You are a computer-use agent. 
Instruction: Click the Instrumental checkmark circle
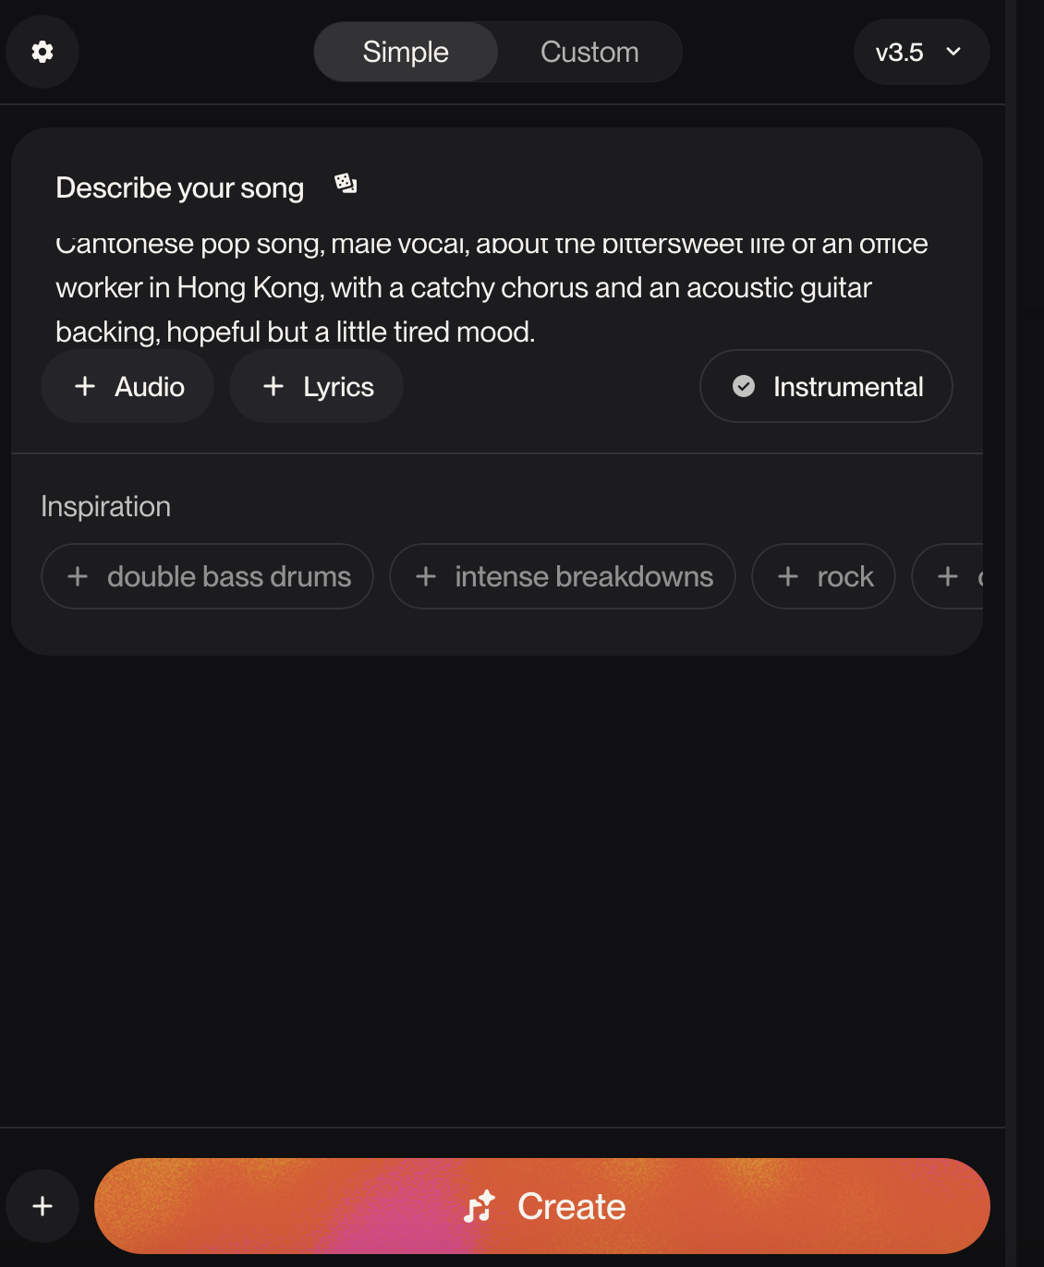pos(744,386)
